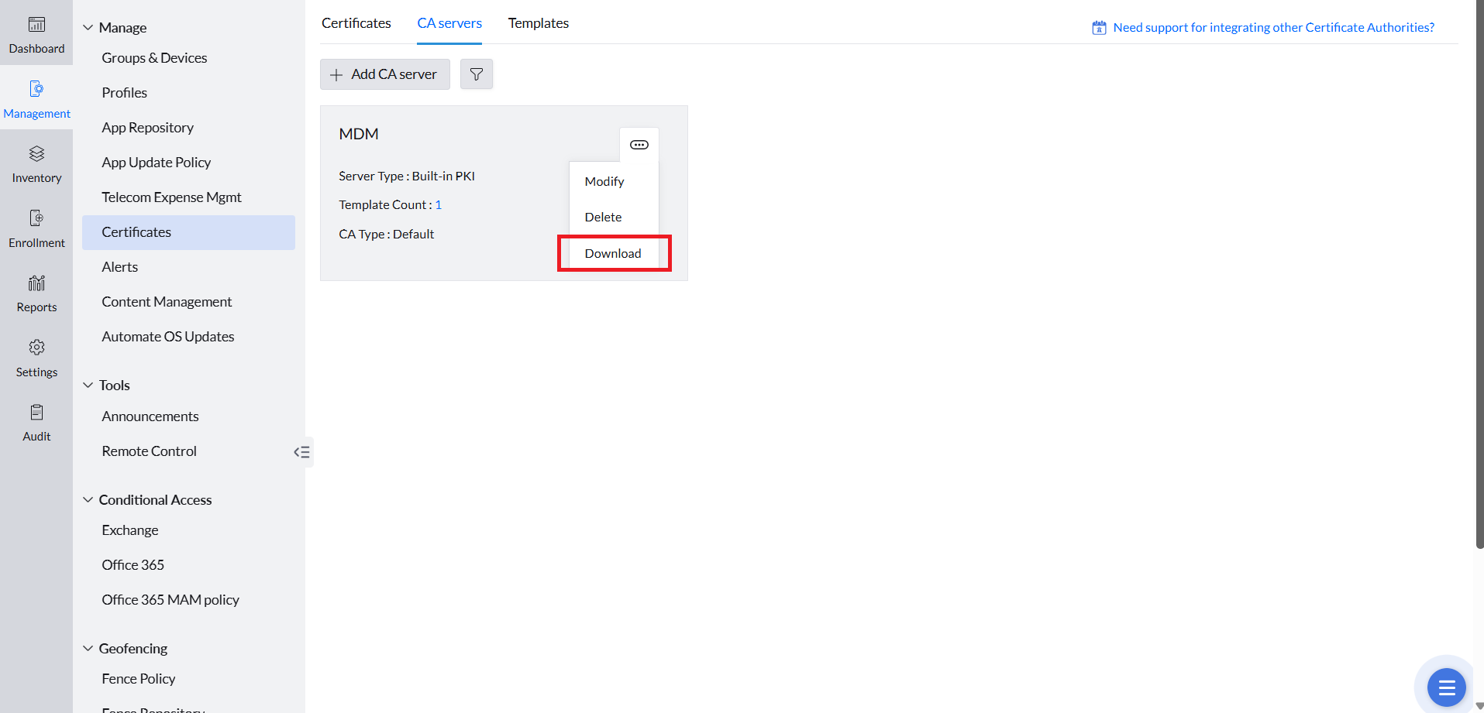Open the Settings module icon
1484x713 pixels.
coord(36,356)
